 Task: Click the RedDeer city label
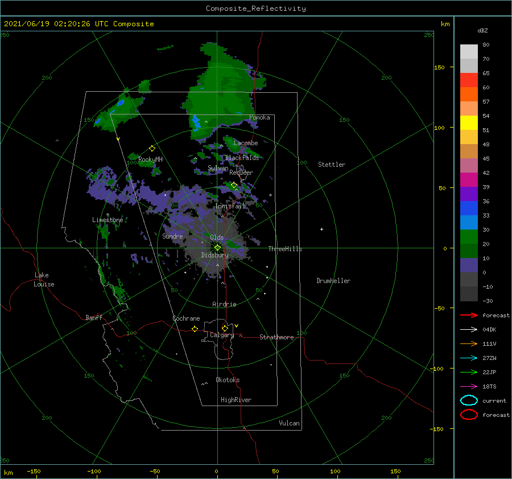click(x=241, y=173)
